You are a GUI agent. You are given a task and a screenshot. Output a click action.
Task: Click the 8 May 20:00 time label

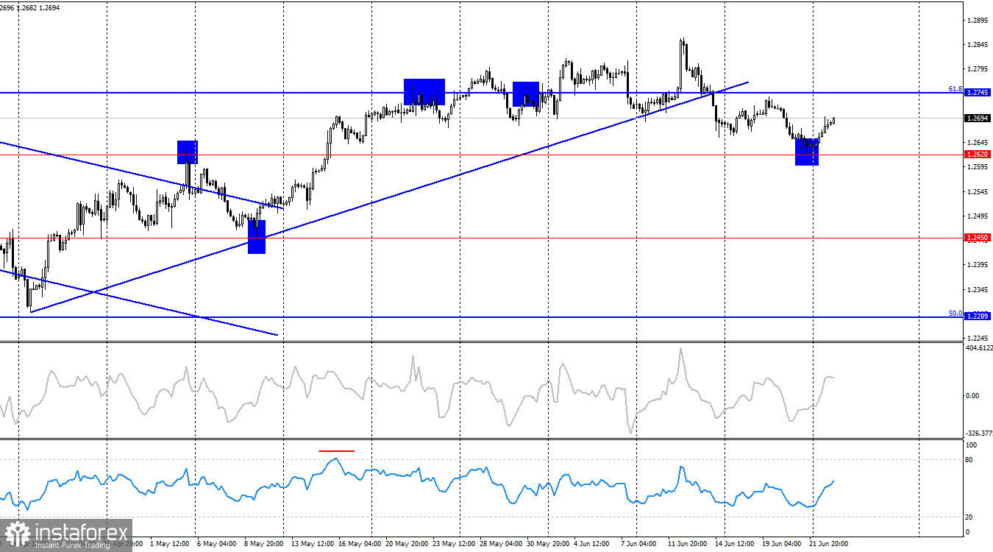263,544
